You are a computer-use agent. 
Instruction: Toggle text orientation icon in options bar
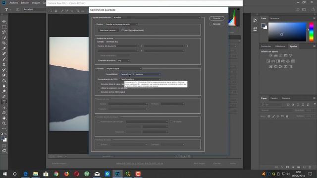(x=18, y=9)
